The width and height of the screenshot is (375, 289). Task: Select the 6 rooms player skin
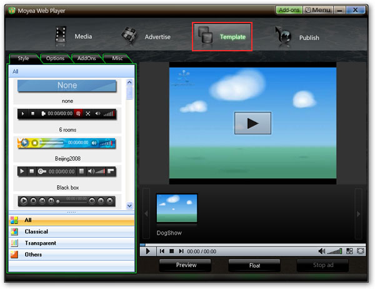pyautogui.click(x=67, y=120)
